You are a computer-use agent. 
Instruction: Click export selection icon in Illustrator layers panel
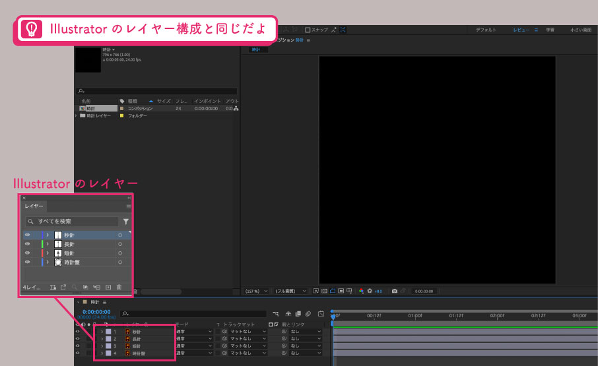pos(63,287)
